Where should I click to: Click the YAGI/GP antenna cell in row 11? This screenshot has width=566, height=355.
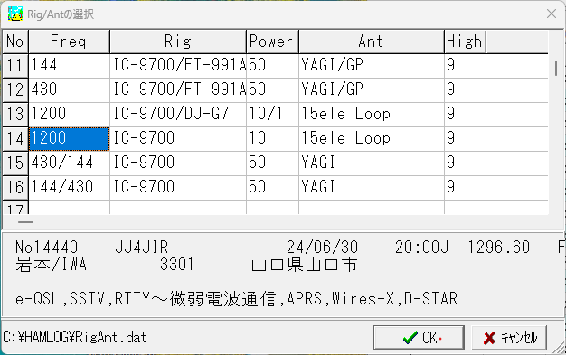372,66
